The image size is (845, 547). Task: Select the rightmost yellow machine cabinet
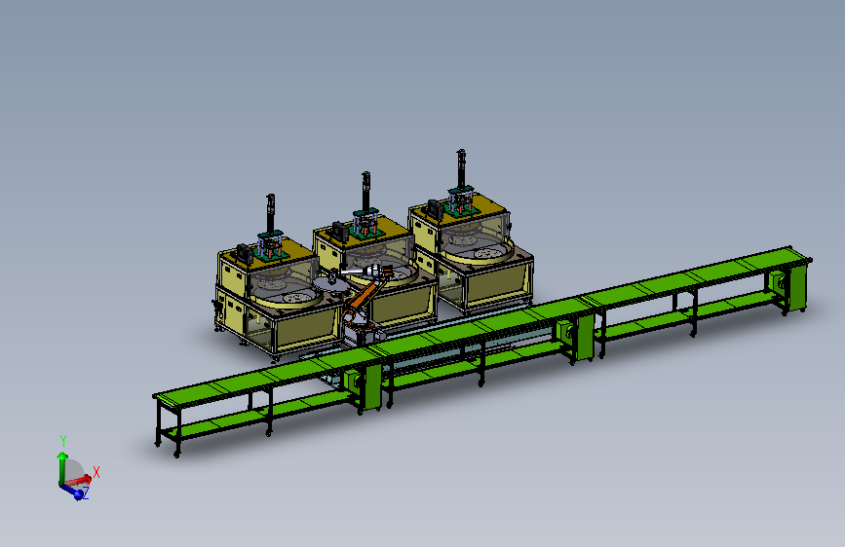pos(471,253)
